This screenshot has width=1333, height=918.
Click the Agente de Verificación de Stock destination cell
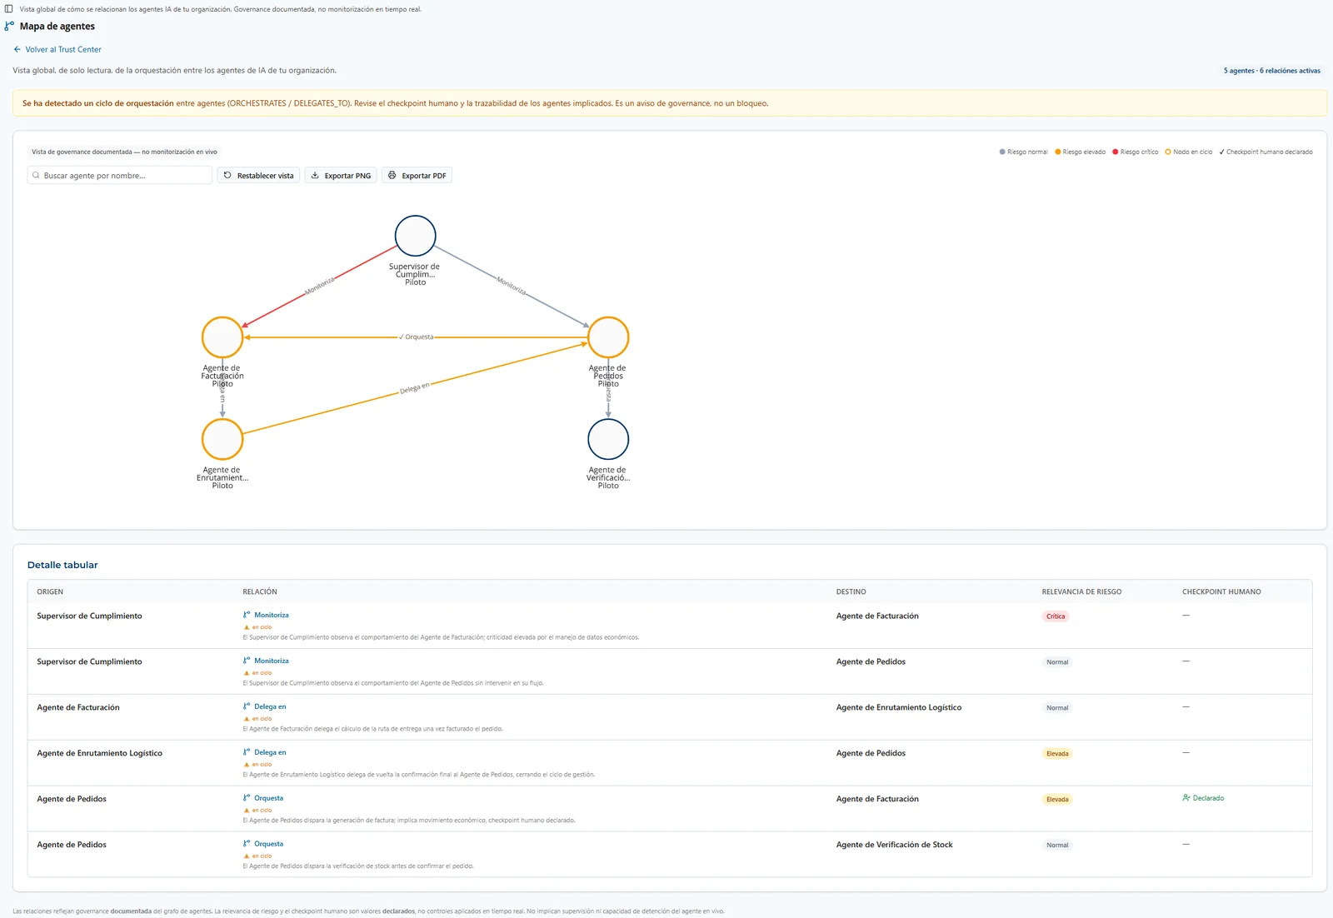click(x=894, y=845)
